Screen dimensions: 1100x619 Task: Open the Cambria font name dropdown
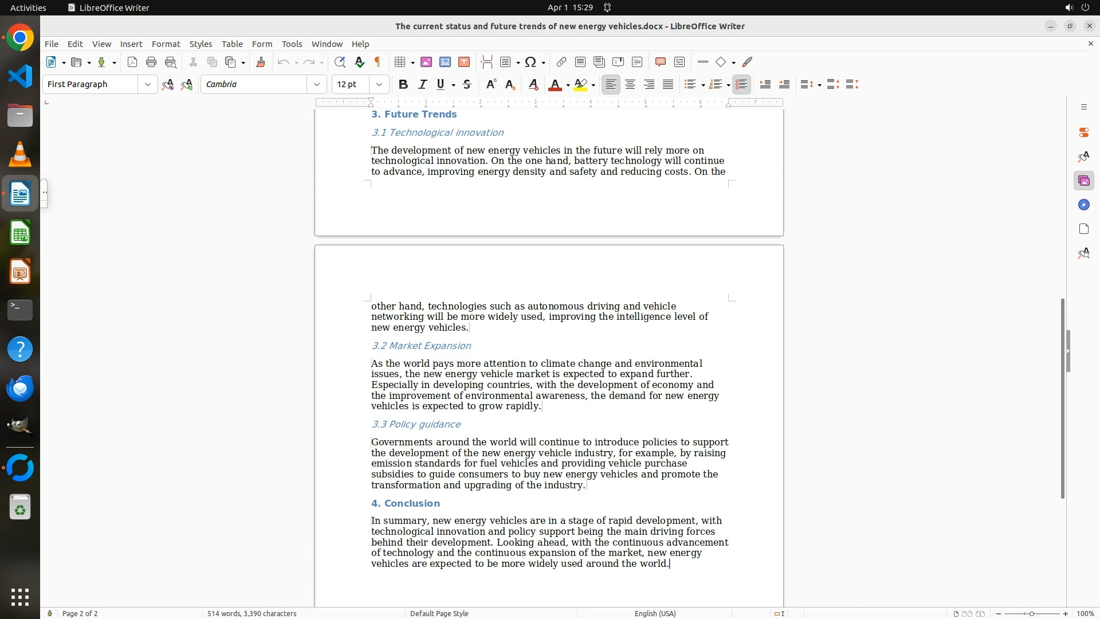(x=317, y=84)
